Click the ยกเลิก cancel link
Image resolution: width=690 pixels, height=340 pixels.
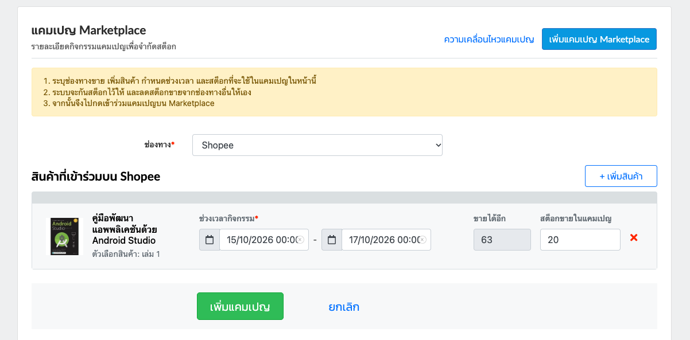344,307
